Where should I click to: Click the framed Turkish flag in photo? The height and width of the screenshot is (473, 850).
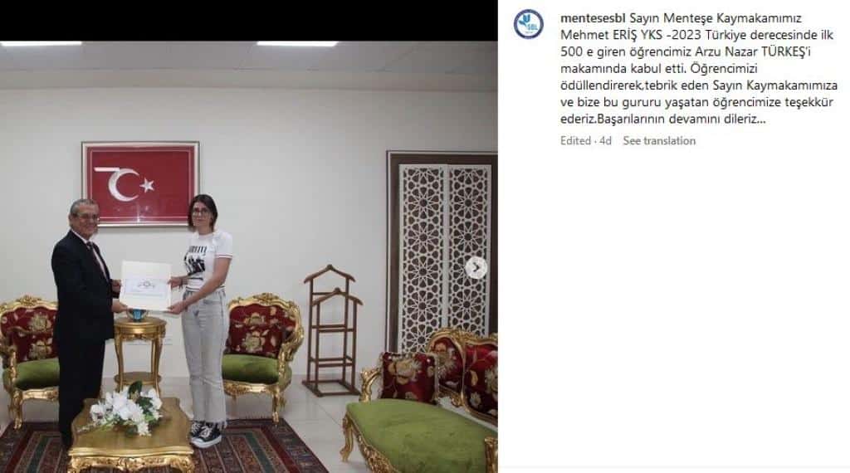[140, 183]
